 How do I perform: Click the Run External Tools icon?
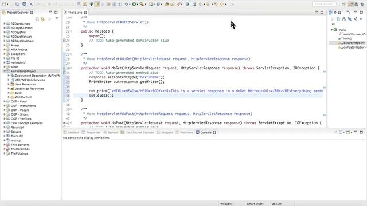click(x=142, y=4)
